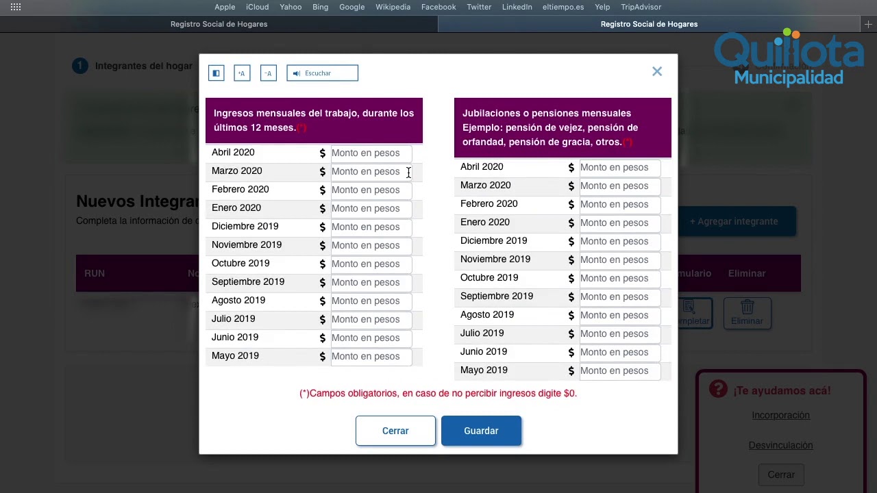
Task: Click Guardar button
Action: 481,431
